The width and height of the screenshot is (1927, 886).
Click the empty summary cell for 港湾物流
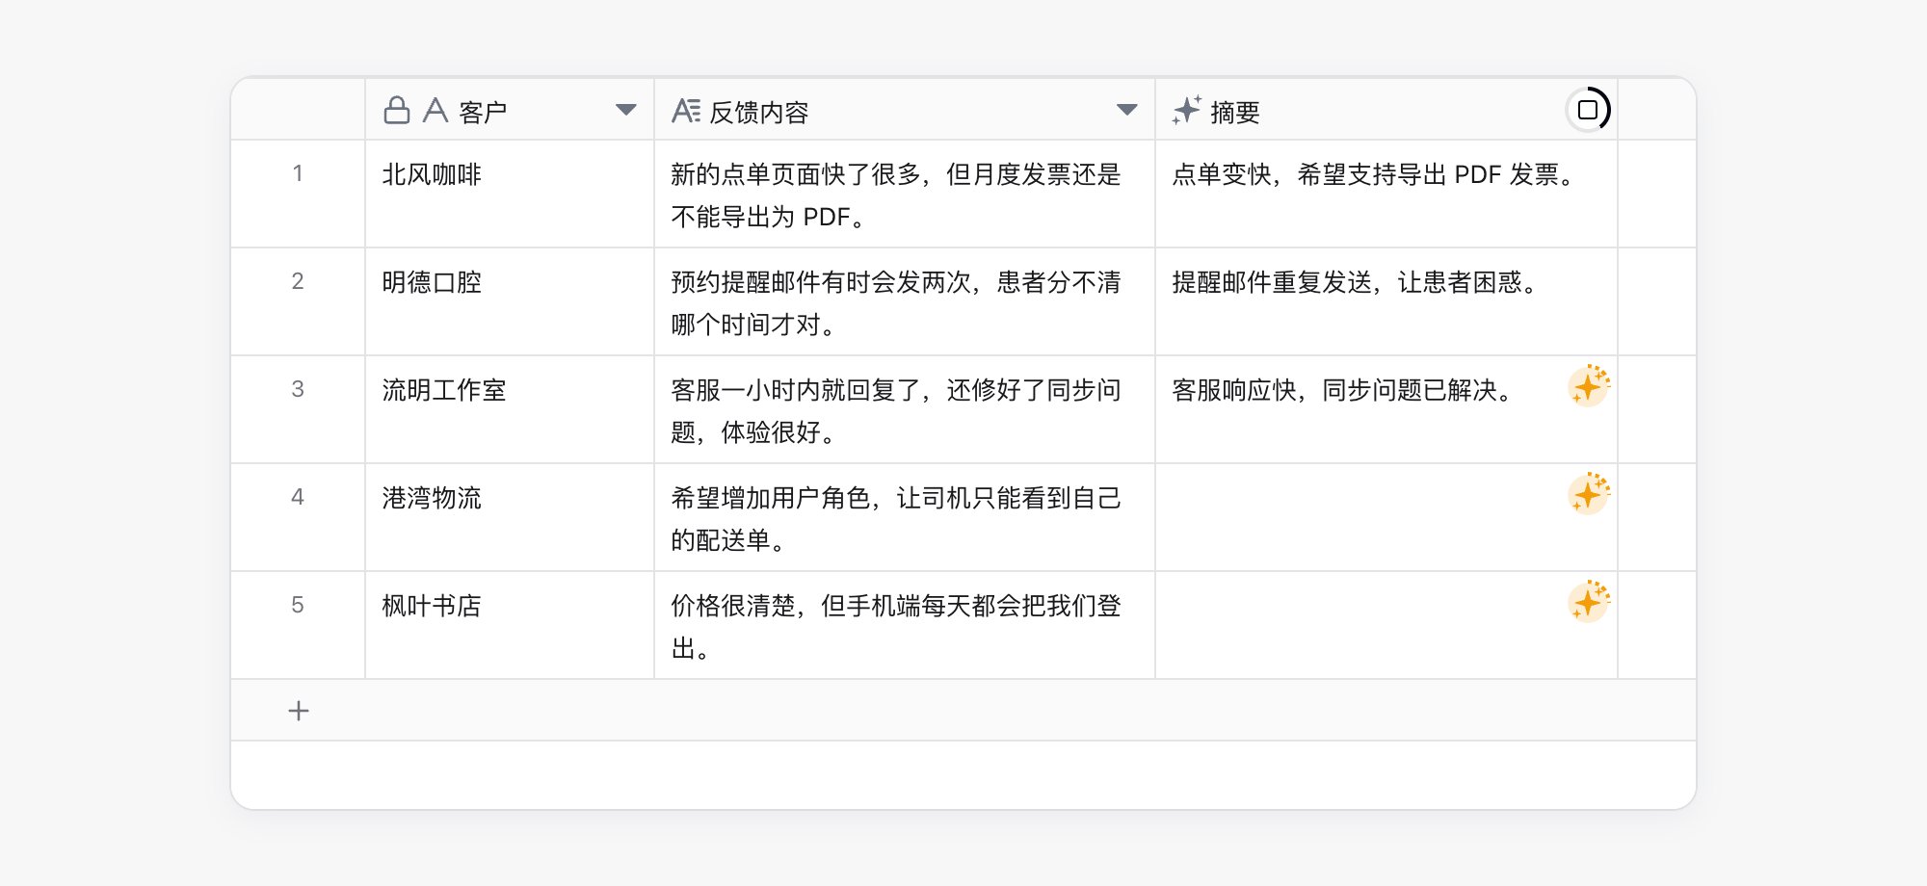(1386, 517)
